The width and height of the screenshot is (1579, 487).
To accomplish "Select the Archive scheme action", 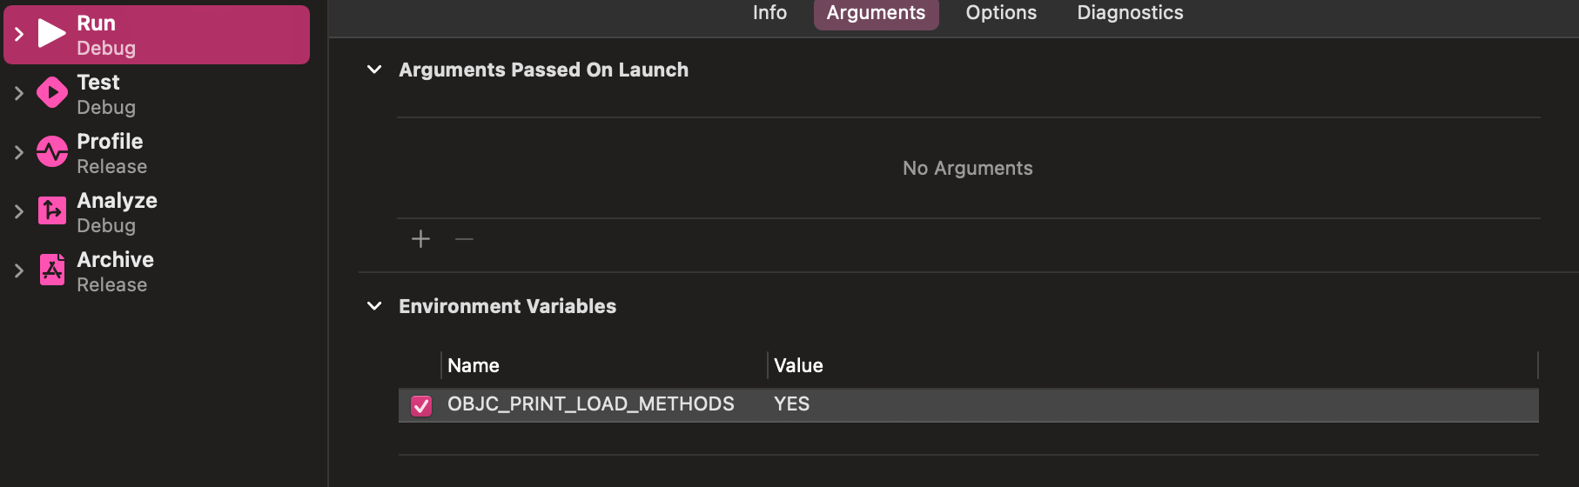I will (x=157, y=271).
